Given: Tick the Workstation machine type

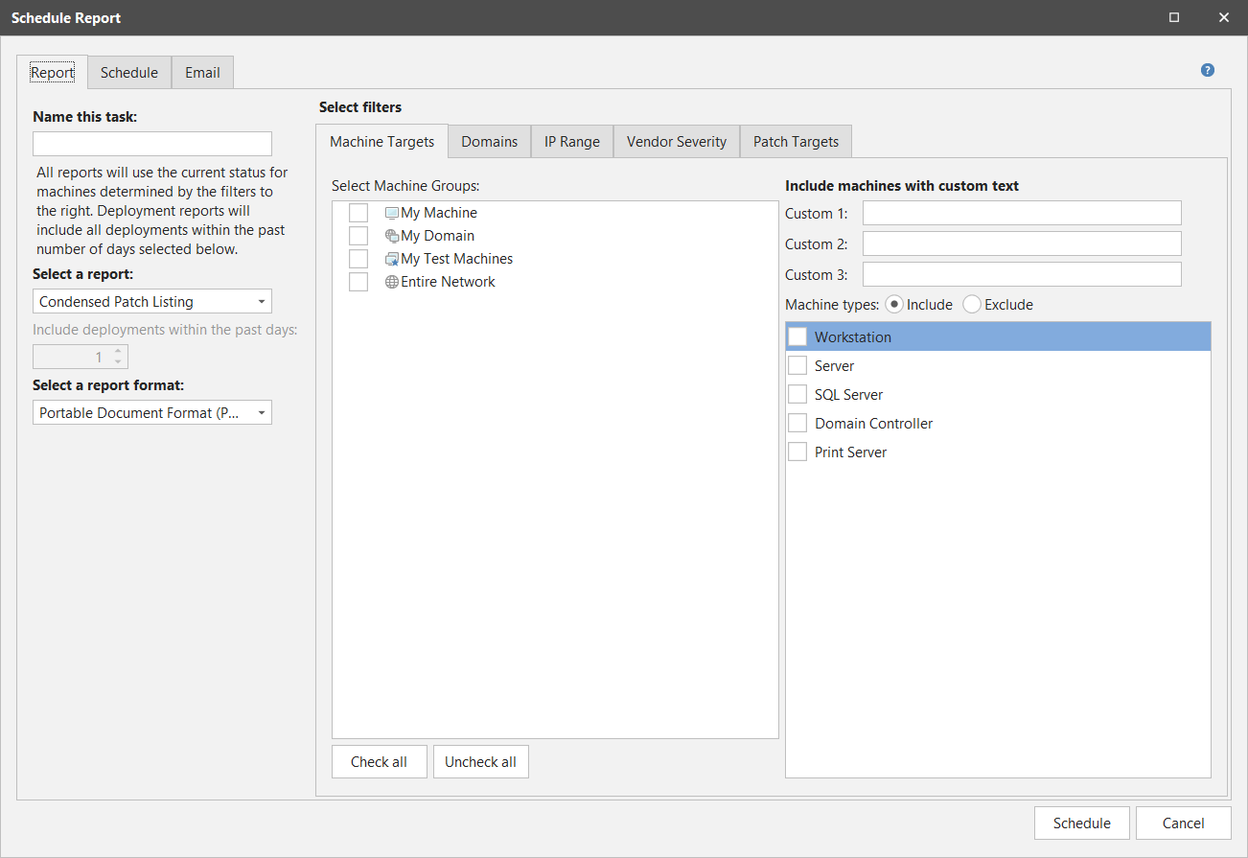Looking at the screenshot, I should (x=797, y=336).
